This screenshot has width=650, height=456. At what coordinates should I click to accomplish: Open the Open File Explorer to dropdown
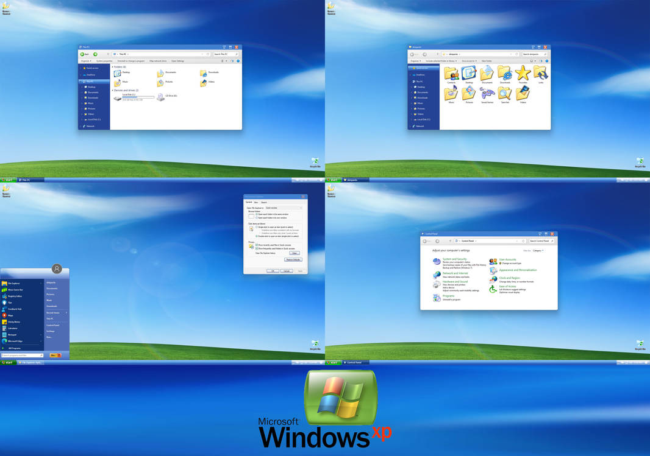[284, 207]
